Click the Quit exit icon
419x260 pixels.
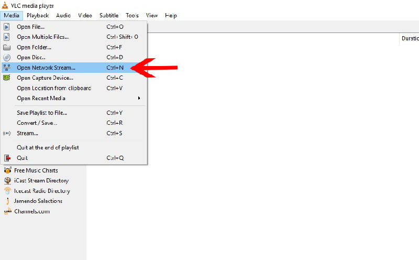(x=7, y=158)
